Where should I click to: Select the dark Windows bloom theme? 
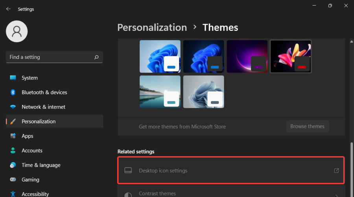[204, 56]
